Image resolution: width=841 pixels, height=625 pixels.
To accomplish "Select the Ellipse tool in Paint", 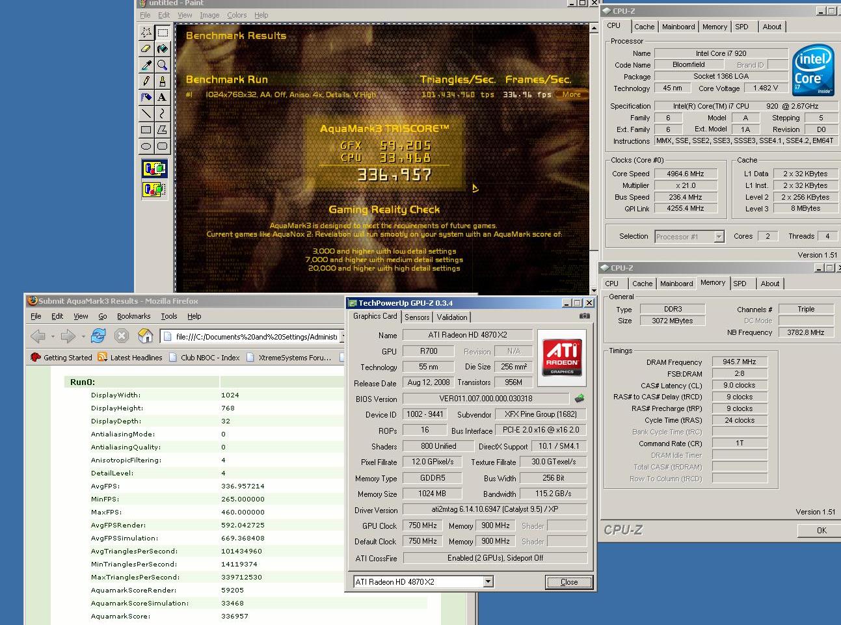I will [x=146, y=146].
